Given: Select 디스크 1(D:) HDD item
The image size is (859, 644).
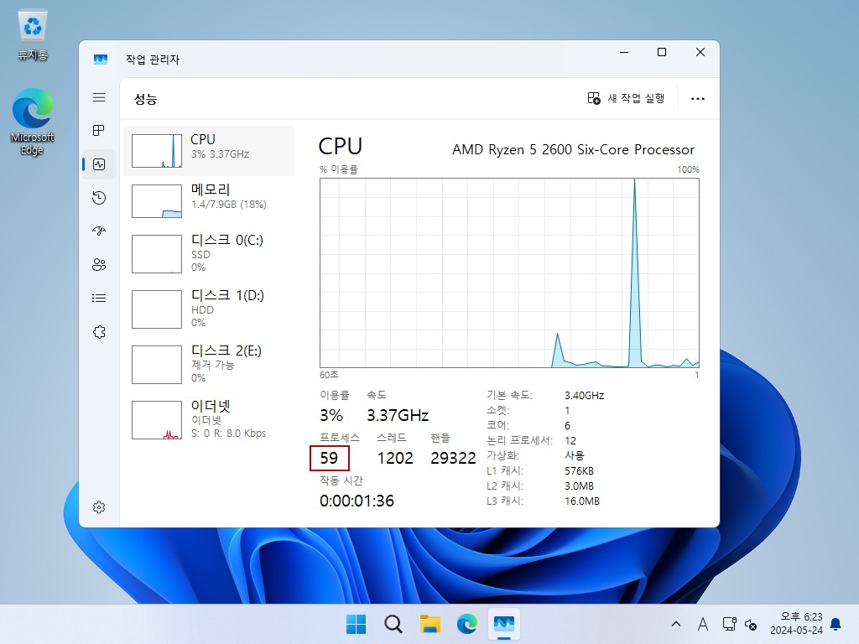Looking at the screenshot, I should click(209, 309).
